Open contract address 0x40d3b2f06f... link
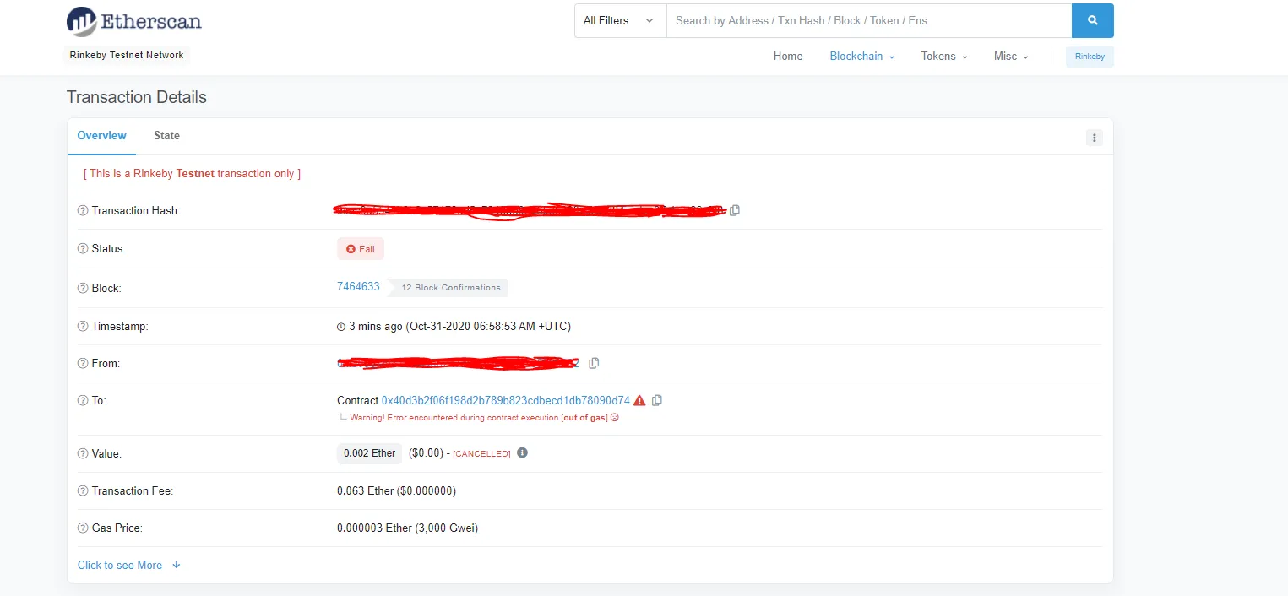This screenshot has width=1288, height=596. [x=505, y=400]
